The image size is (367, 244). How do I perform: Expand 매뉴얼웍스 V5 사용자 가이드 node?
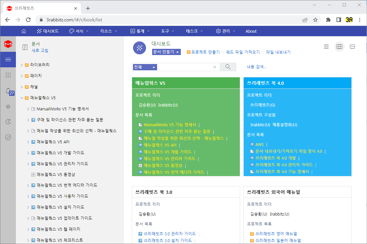28,196
